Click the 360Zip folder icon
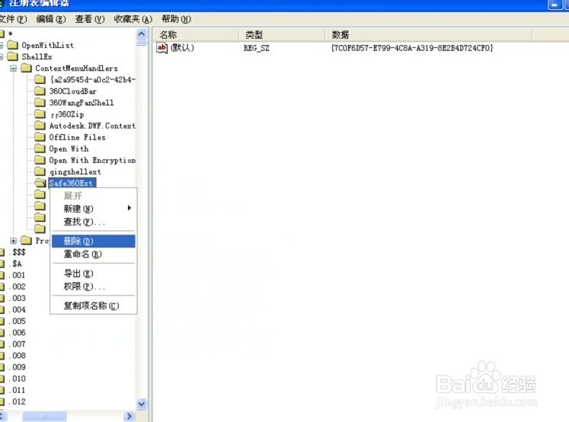The image size is (569, 422). coord(40,114)
